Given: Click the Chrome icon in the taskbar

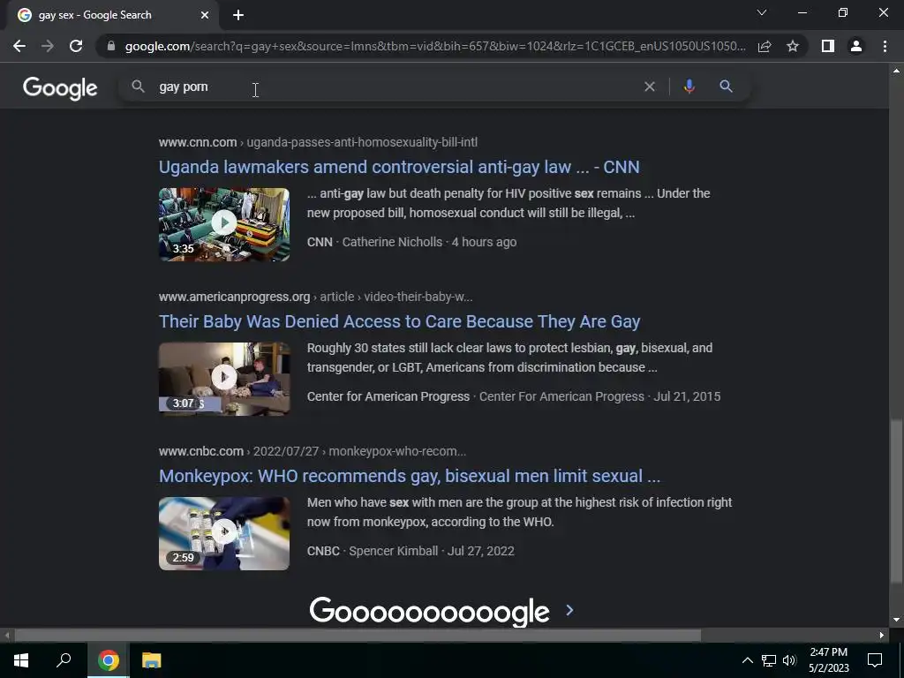Looking at the screenshot, I should (x=108, y=660).
